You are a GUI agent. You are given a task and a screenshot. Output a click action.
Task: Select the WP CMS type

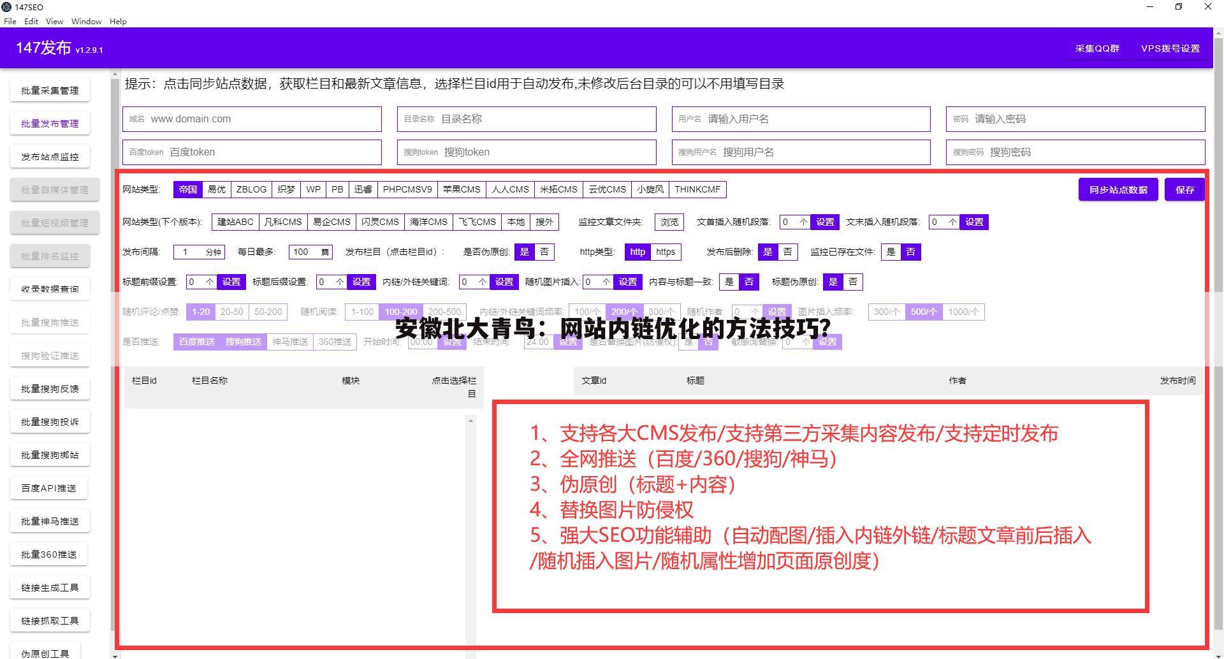[313, 189]
